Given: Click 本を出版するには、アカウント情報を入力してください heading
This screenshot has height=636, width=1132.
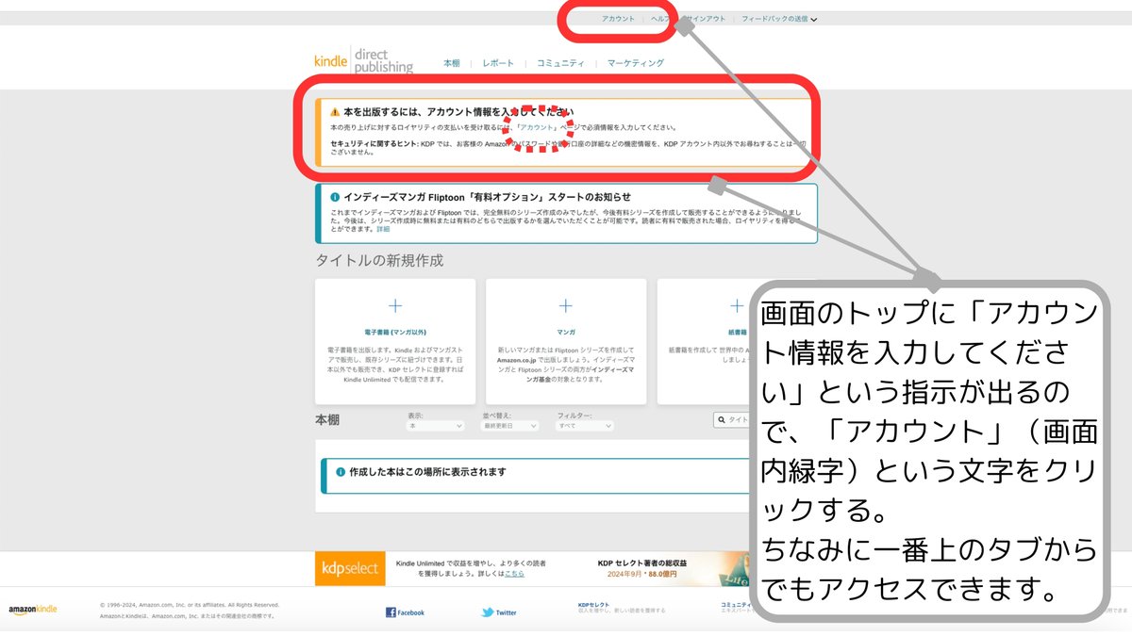Looking at the screenshot, I should pyautogui.click(x=458, y=111).
